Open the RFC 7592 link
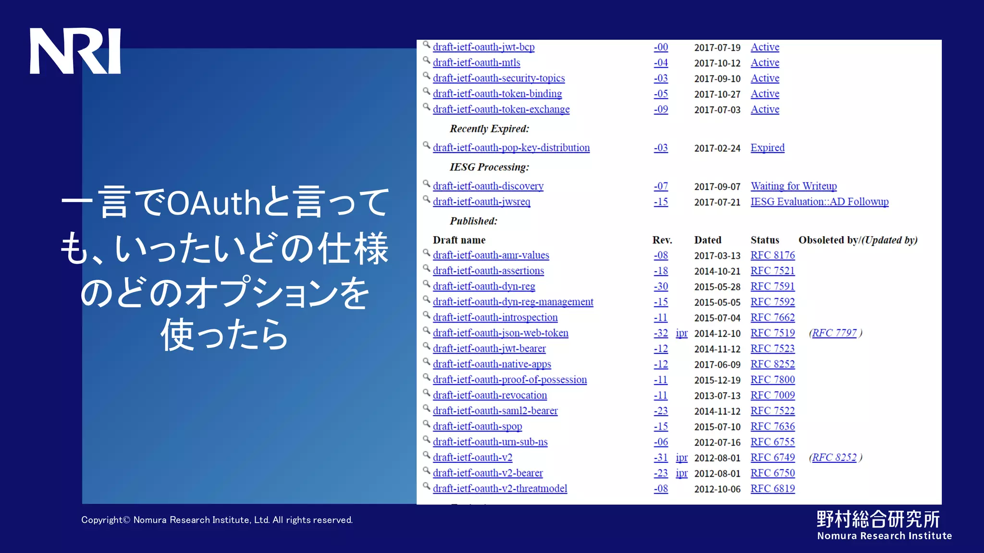The height and width of the screenshot is (553, 984). pos(773,302)
